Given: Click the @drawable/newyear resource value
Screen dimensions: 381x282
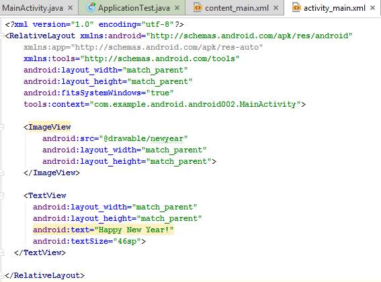Looking at the screenshot, I should click(x=143, y=138).
